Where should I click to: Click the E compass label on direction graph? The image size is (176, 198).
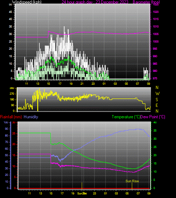pos(157,105)
